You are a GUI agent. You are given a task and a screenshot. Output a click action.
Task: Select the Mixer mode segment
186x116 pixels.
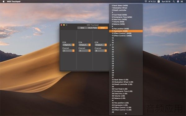pos(103,28)
